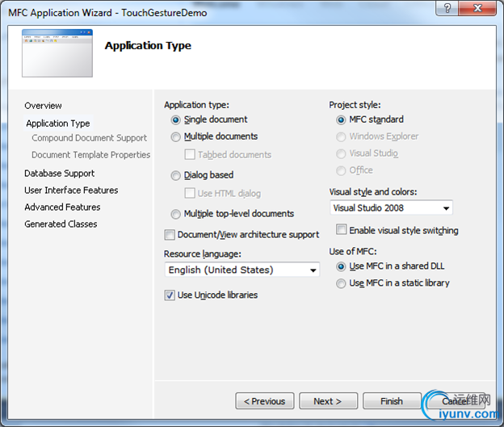Viewport: 504px width, 427px height.
Task: Click the Next button
Action: pos(328,401)
